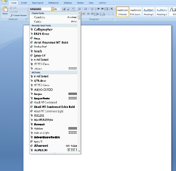Screen dimensions: 176x171
Task: Select Calligrapher in recently used fonts
Action: click(x=54, y=29)
